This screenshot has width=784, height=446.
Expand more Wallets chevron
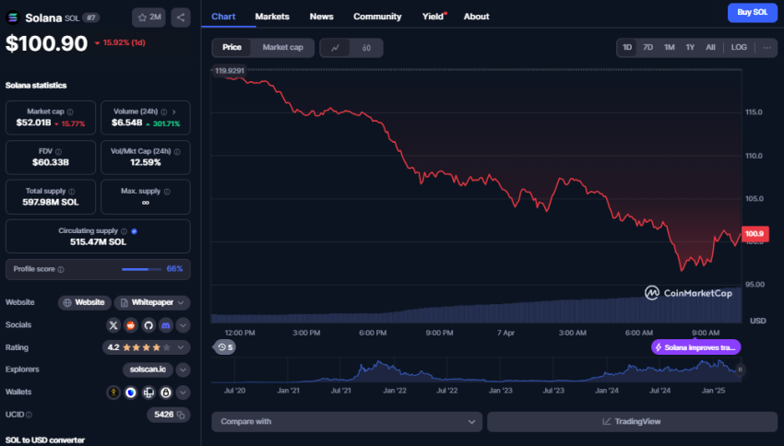183,393
